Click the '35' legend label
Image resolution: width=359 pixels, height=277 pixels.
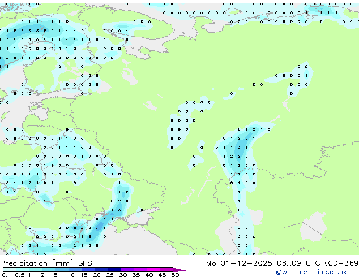pyautogui.click(x=136, y=275)
